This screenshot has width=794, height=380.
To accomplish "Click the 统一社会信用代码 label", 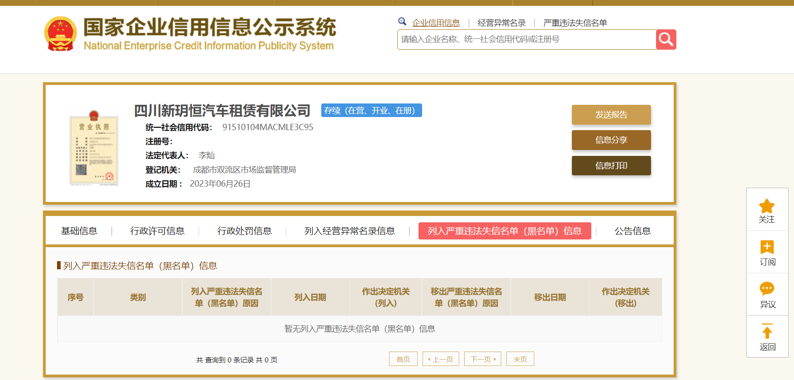I will (179, 127).
